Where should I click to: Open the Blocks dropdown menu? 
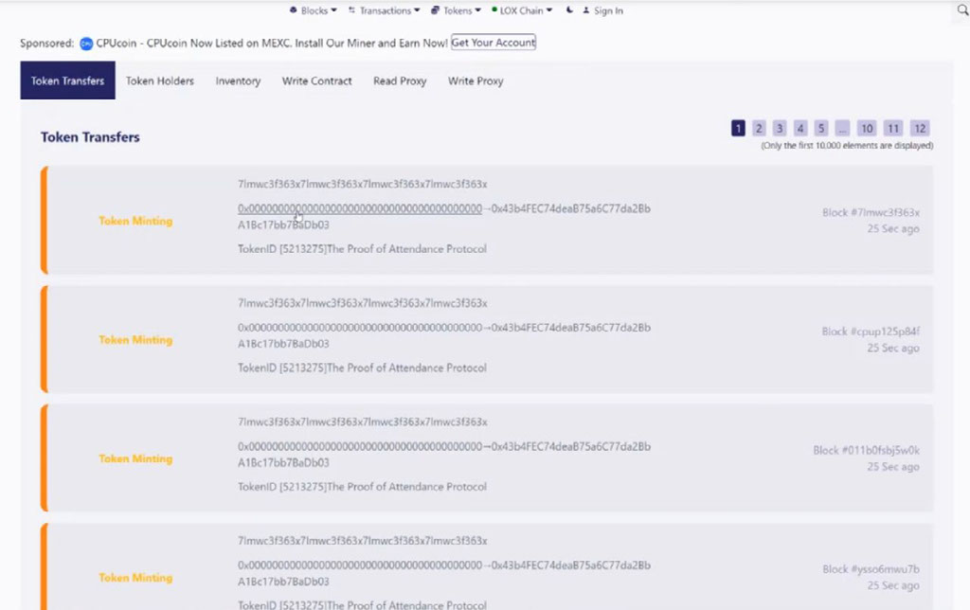point(313,10)
